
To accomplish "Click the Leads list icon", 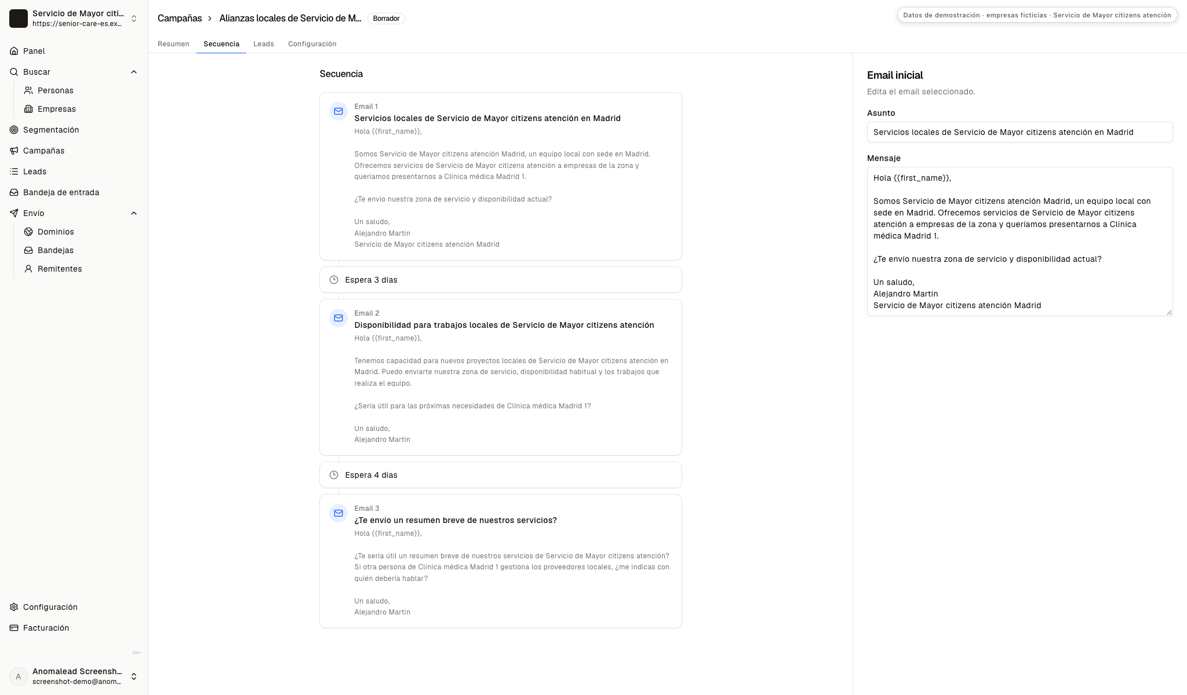I will tap(14, 171).
